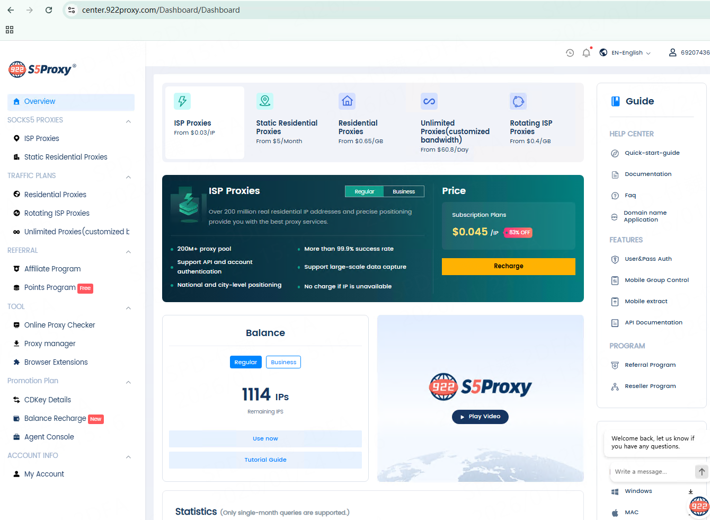This screenshot has height=520, width=710.
Task: Play the S5Proxy introduction video
Action: tap(480, 417)
